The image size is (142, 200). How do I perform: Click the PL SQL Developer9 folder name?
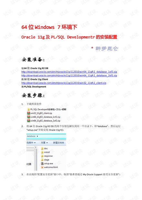click(48, 109)
